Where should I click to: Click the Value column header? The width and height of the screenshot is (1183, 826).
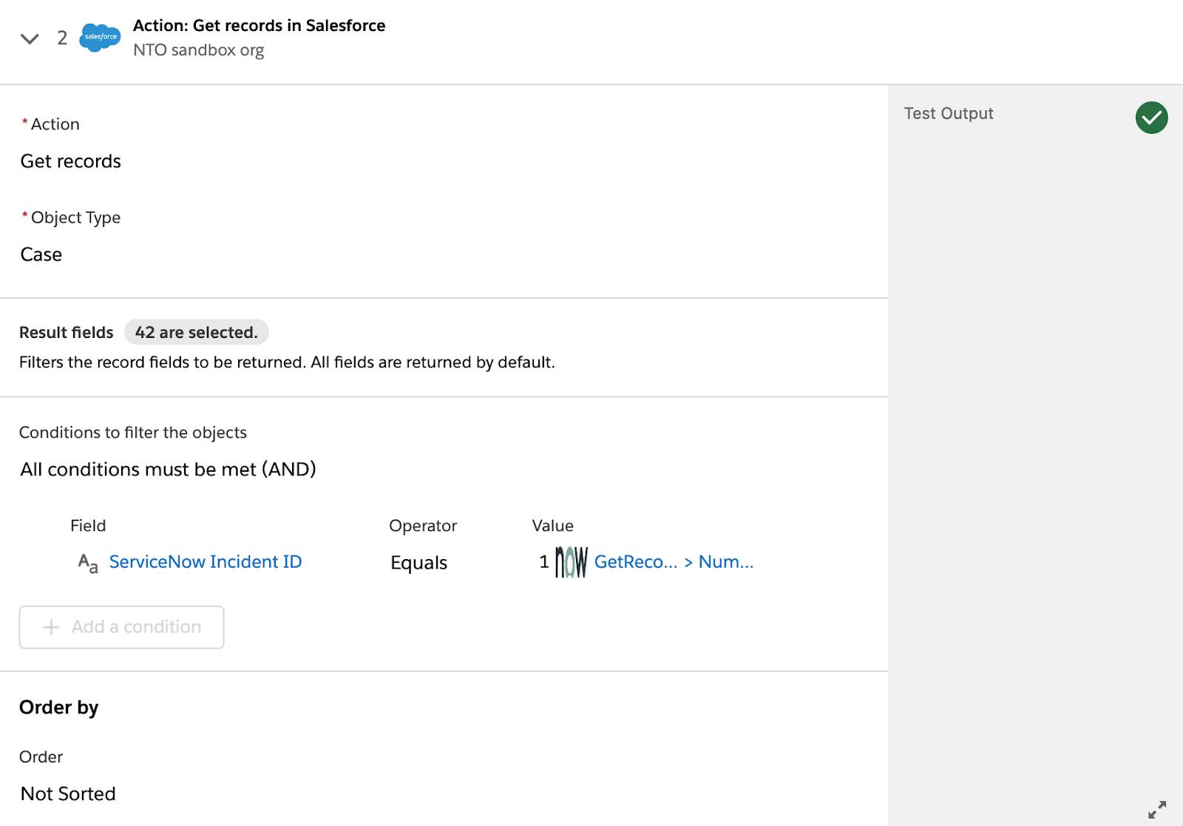click(x=552, y=526)
